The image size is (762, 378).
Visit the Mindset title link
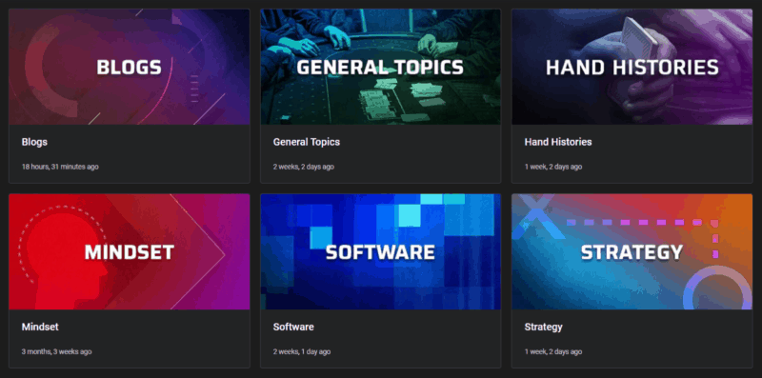[x=40, y=327]
